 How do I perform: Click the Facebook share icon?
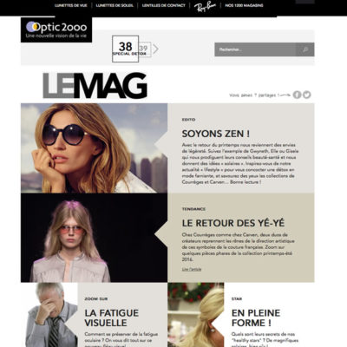point(297,95)
